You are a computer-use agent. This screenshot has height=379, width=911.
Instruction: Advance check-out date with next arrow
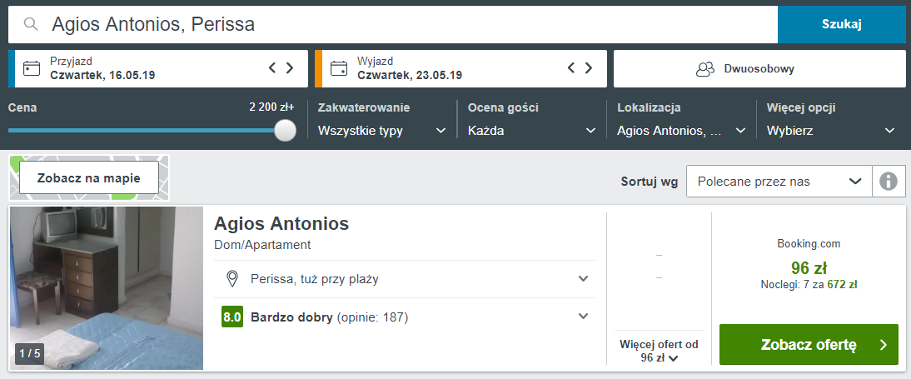pyautogui.click(x=590, y=68)
